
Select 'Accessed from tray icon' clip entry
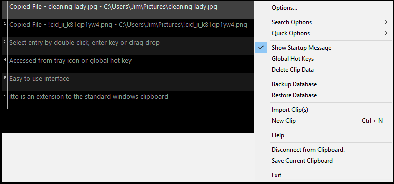[127, 64]
